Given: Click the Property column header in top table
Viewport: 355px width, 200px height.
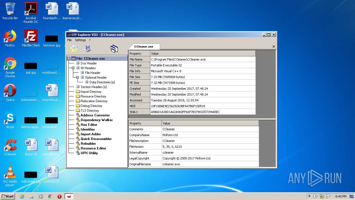Looking at the screenshot, I should (139, 54).
